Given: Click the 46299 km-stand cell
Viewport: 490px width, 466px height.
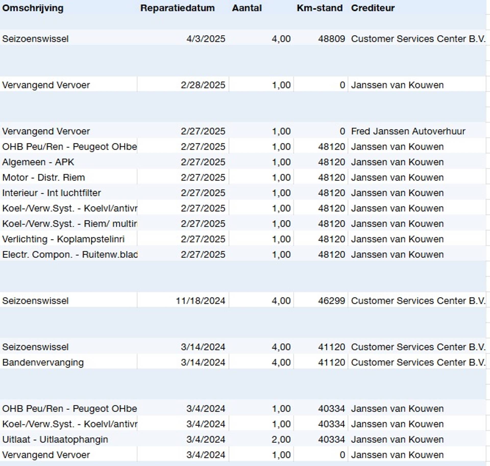Looking at the screenshot, I should pos(331,301).
